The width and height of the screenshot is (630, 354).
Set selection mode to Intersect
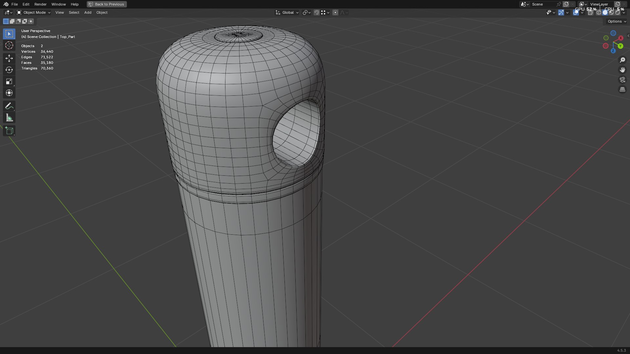[x=31, y=21]
